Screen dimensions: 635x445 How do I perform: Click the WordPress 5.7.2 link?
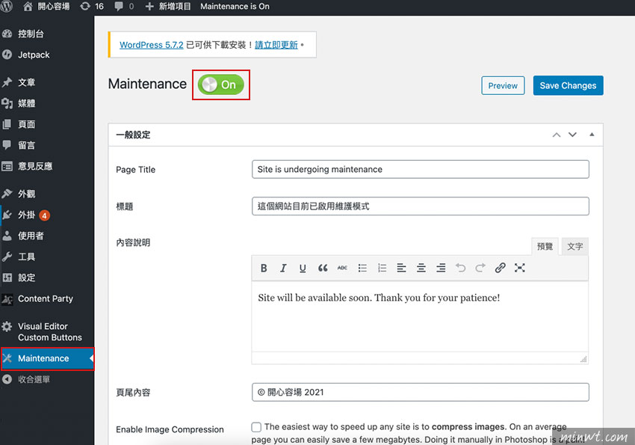point(152,45)
